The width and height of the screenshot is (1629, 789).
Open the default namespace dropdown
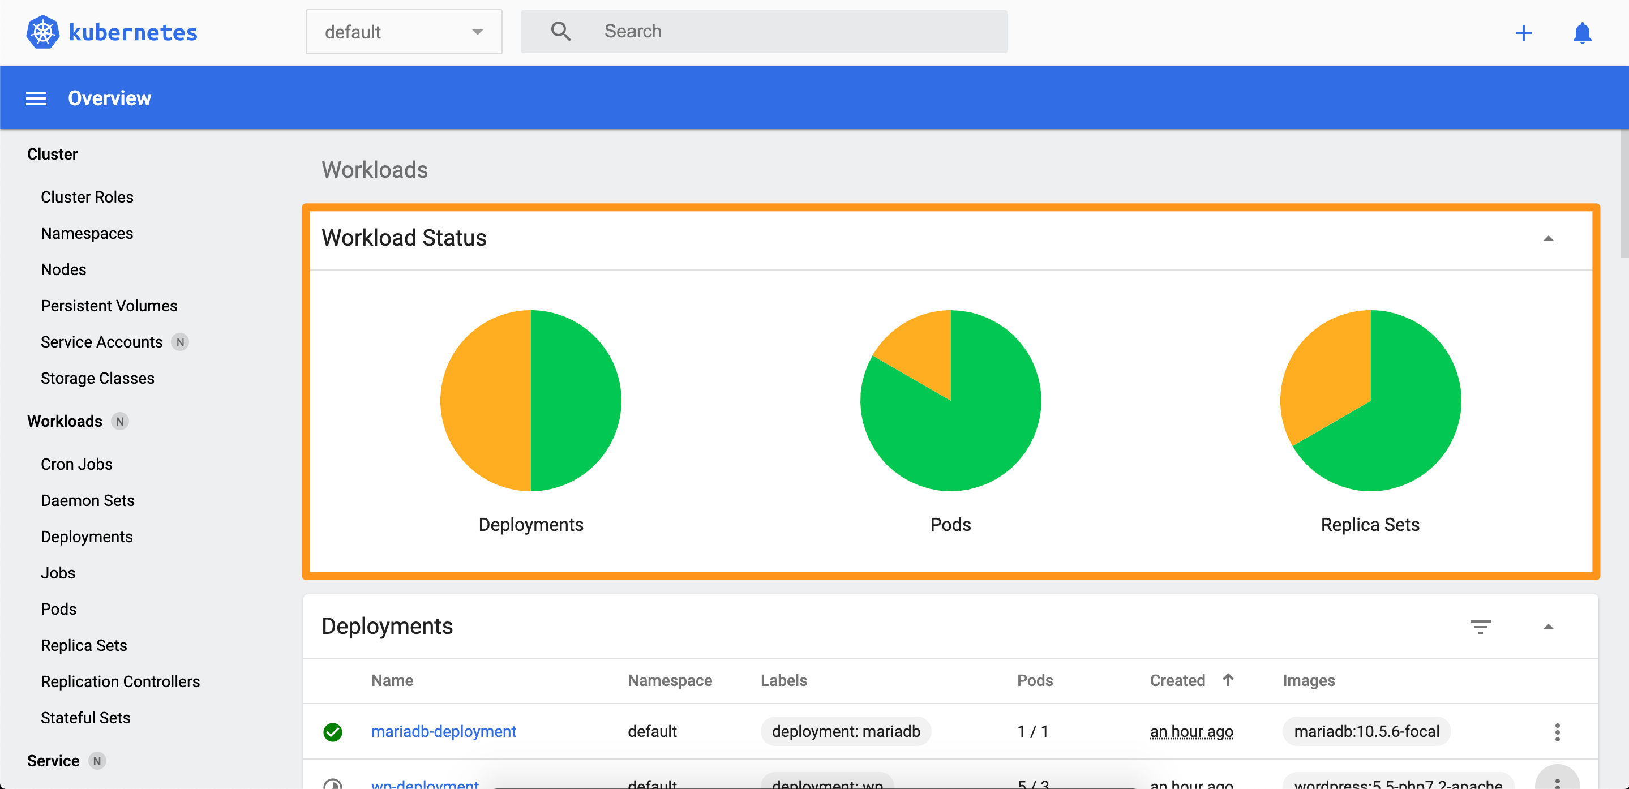(404, 32)
